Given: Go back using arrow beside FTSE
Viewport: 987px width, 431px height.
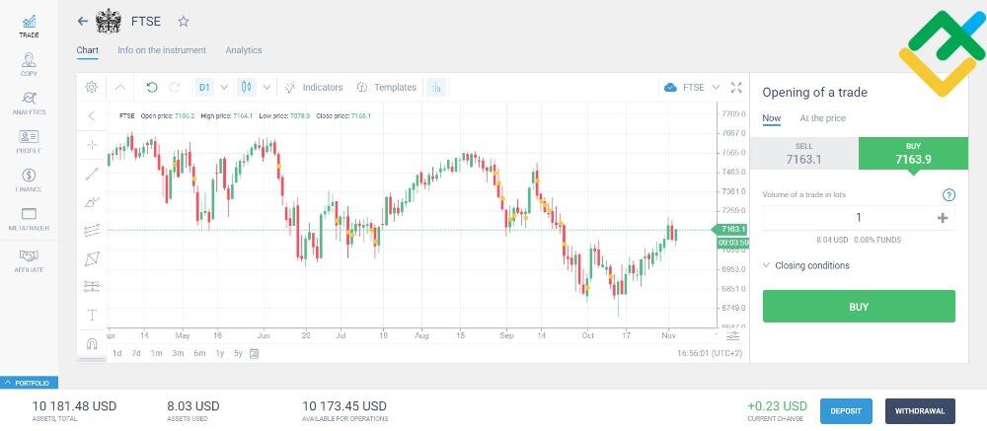Looking at the screenshot, I should pos(83,22).
